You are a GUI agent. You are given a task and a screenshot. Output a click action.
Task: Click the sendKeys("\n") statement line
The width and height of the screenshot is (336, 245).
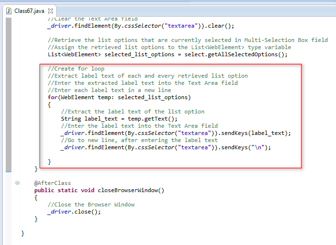166,147
